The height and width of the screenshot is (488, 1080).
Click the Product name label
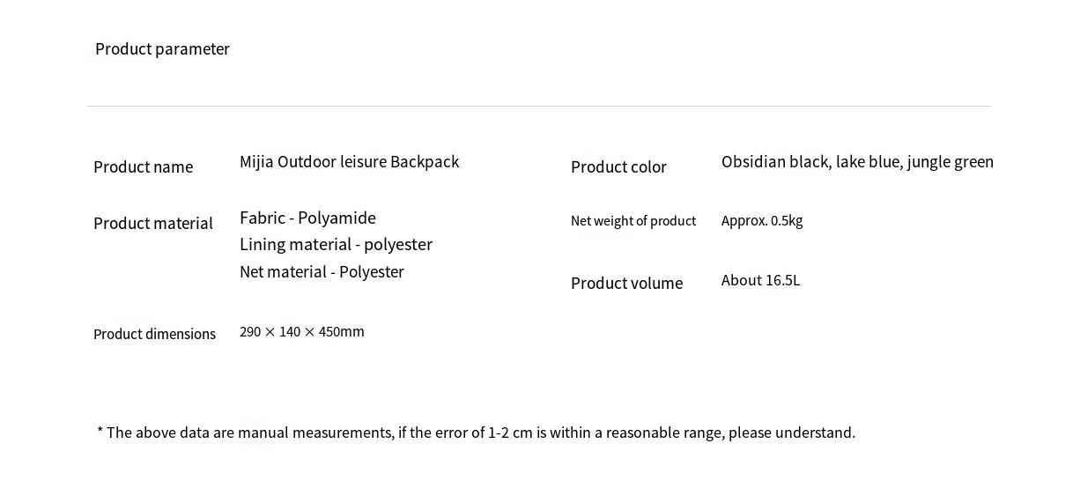tap(143, 167)
